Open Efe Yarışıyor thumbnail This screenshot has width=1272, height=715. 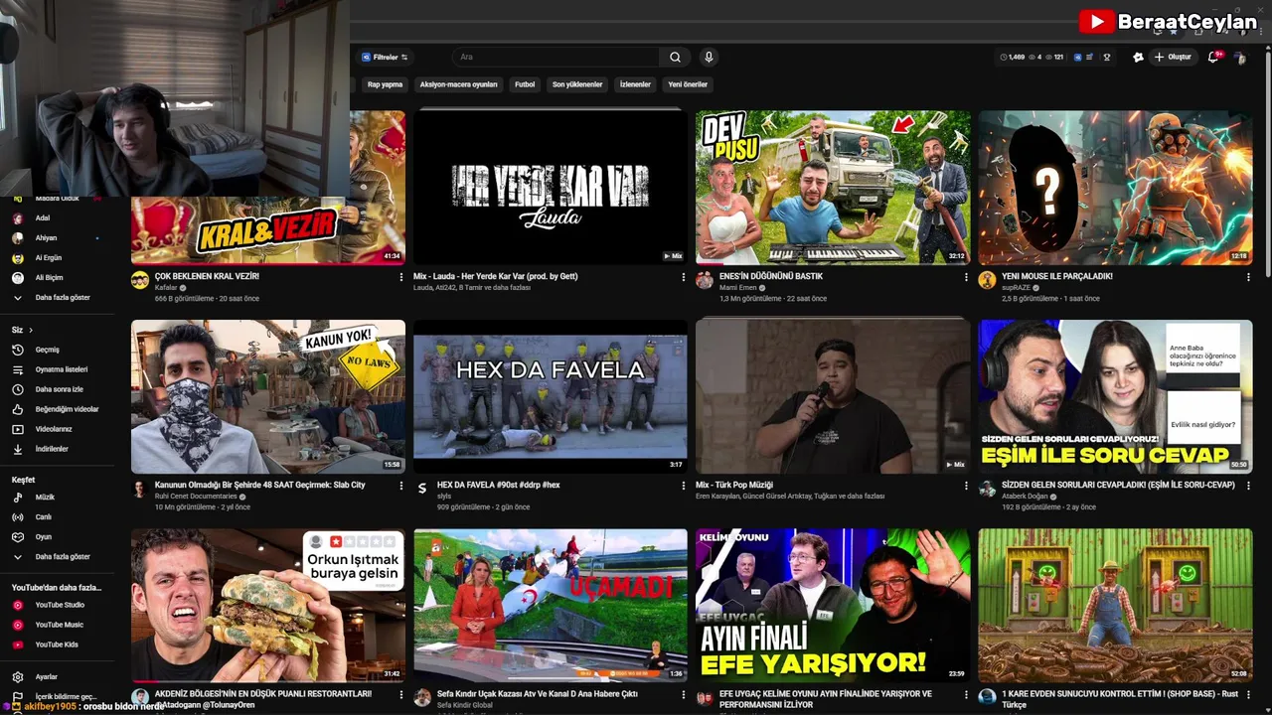tap(833, 605)
